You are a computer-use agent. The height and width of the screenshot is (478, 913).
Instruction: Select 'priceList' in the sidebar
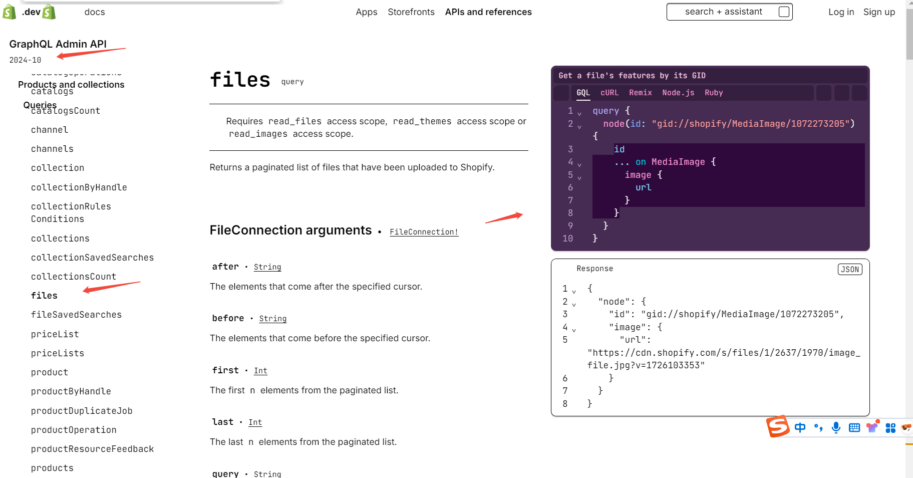(x=55, y=334)
